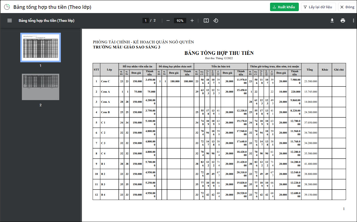Screen dimensions: 357x222
Task: Click the Lấy lại dữ liệu button
Action: coord(318,7)
